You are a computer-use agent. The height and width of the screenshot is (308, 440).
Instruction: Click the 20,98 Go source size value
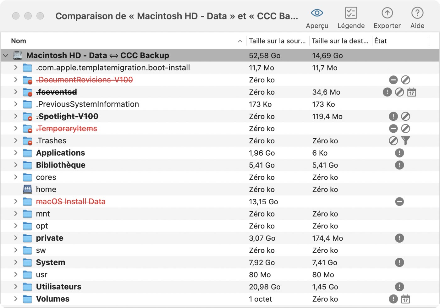[265, 287]
